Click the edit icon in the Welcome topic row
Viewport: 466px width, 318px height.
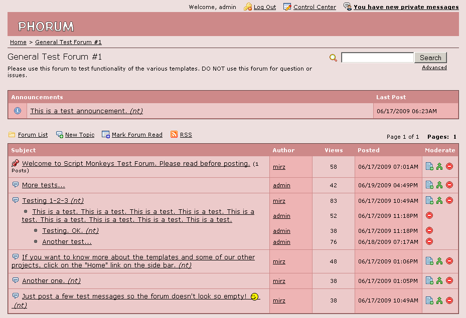[429, 166]
